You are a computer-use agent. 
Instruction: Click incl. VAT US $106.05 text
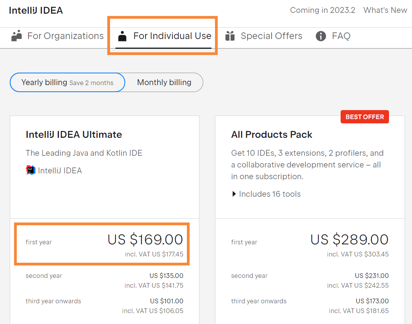tap(153, 311)
